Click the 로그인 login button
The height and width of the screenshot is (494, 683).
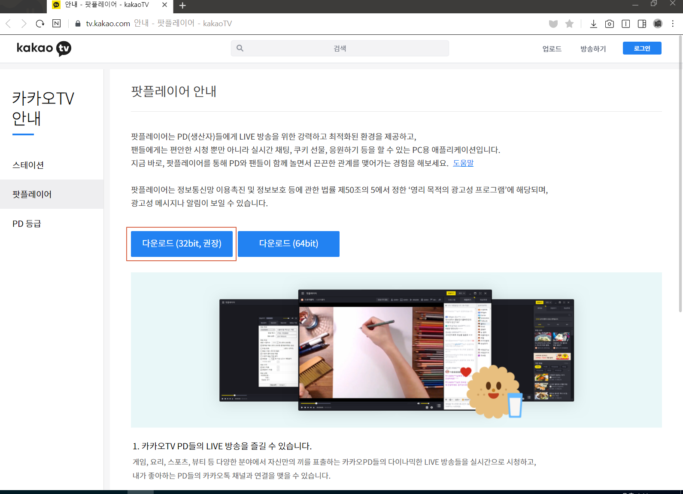click(x=642, y=48)
